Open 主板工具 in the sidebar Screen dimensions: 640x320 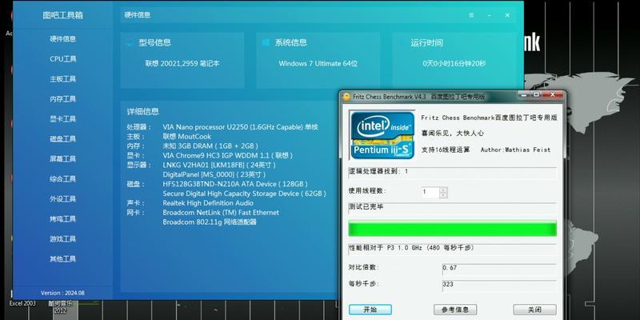(x=63, y=78)
